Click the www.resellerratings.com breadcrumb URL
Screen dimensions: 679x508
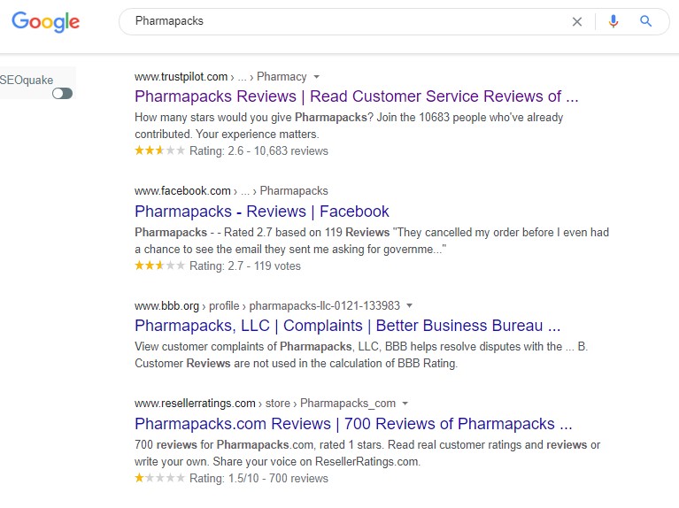pyautogui.click(x=195, y=404)
